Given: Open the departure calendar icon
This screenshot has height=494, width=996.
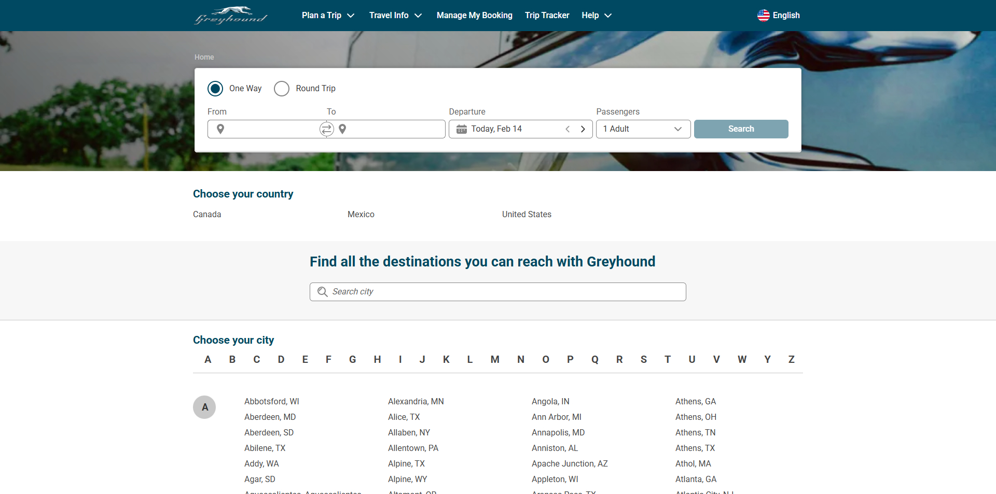Looking at the screenshot, I should (x=461, y=129).
